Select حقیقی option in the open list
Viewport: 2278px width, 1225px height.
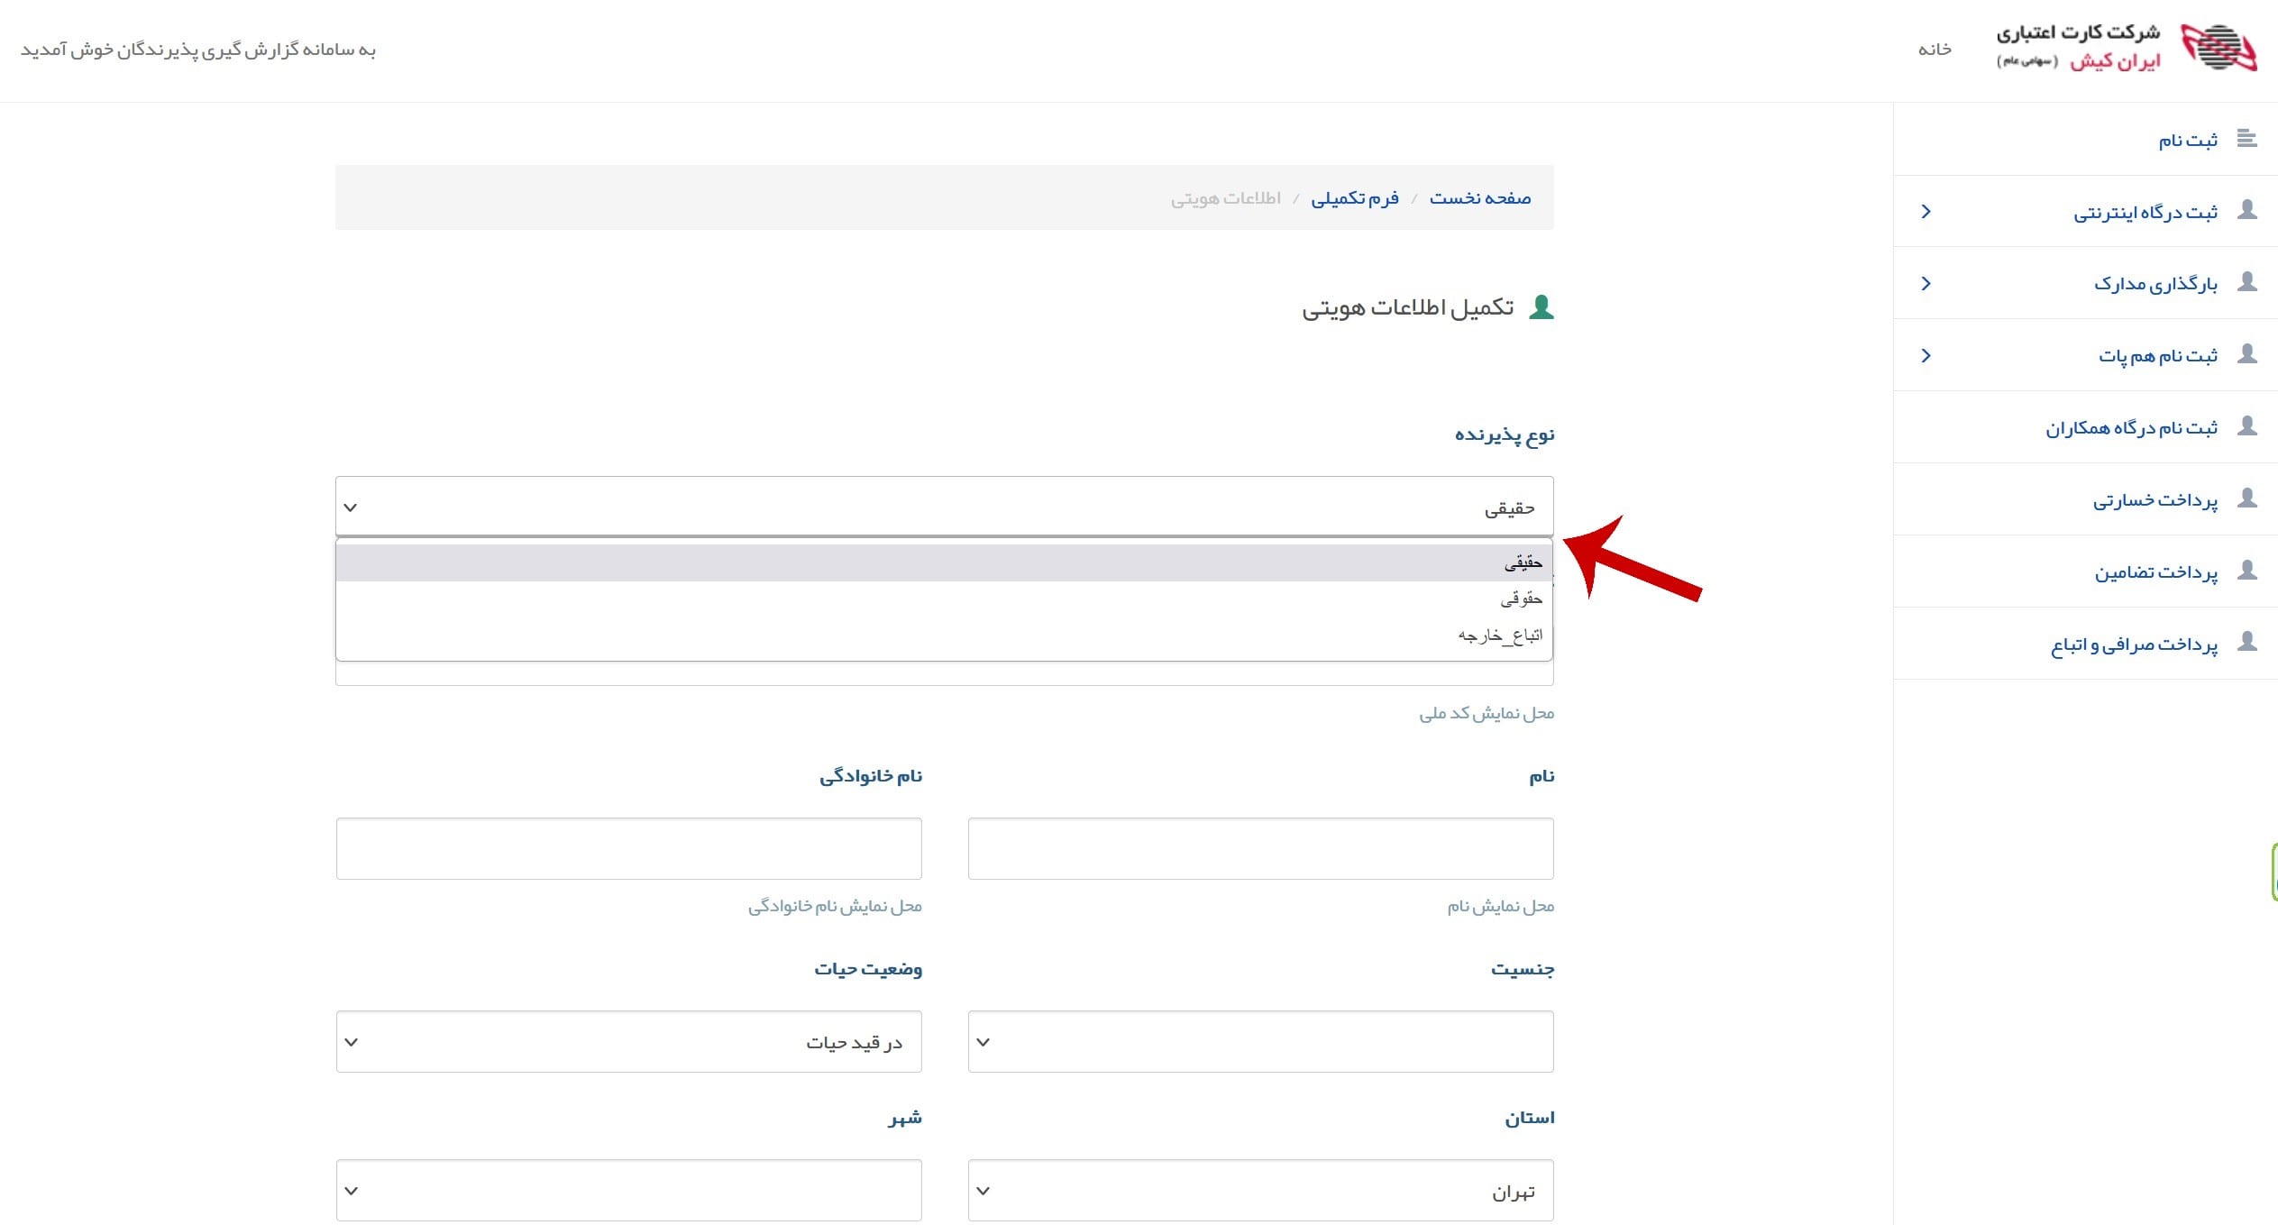[944, 562]
